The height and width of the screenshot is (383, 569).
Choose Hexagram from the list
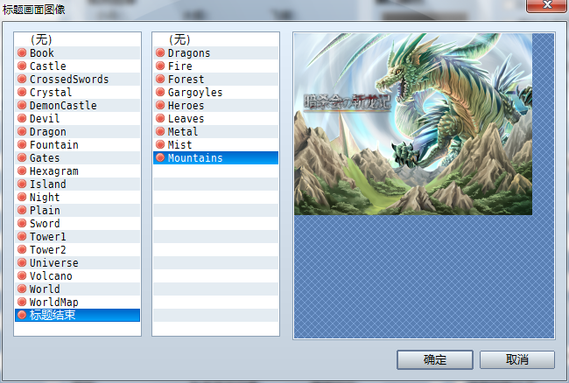pos(77,171)
